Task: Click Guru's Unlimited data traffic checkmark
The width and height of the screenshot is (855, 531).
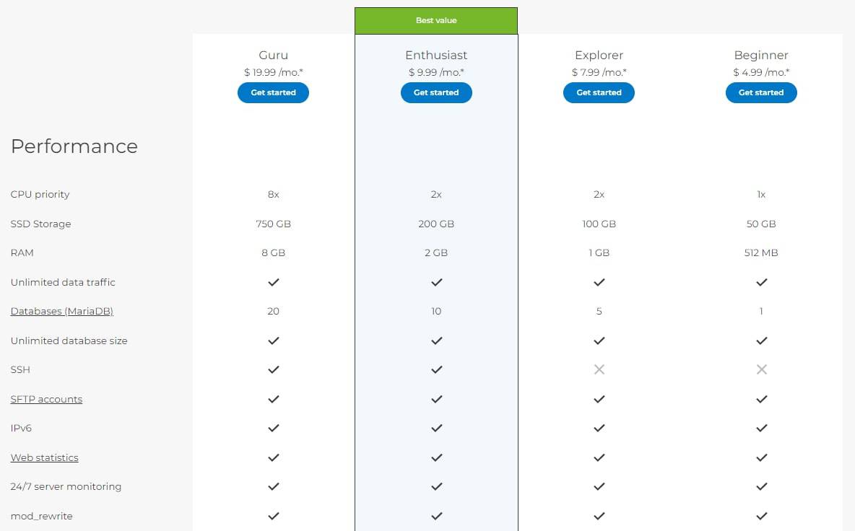Action: [274, 282]
